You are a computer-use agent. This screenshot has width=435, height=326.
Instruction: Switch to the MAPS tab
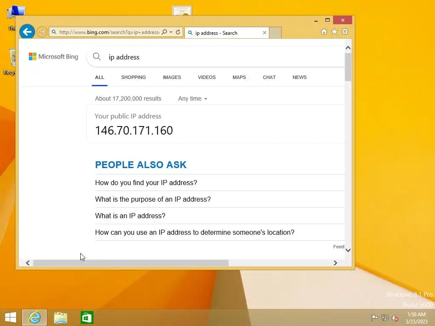239,77
